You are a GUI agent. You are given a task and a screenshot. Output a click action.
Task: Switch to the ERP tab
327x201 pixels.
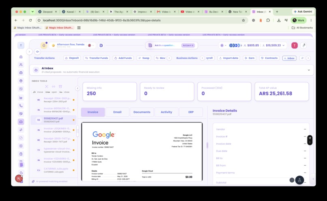pyautogui.click(x=191, y=112)
